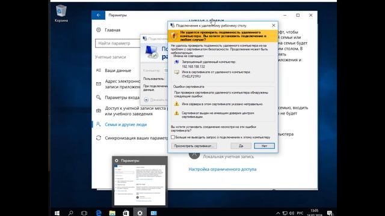The image size is (385, 216).
Task: Click the warning icon beside Имя сервера error
Action: [x=176, y=104]
